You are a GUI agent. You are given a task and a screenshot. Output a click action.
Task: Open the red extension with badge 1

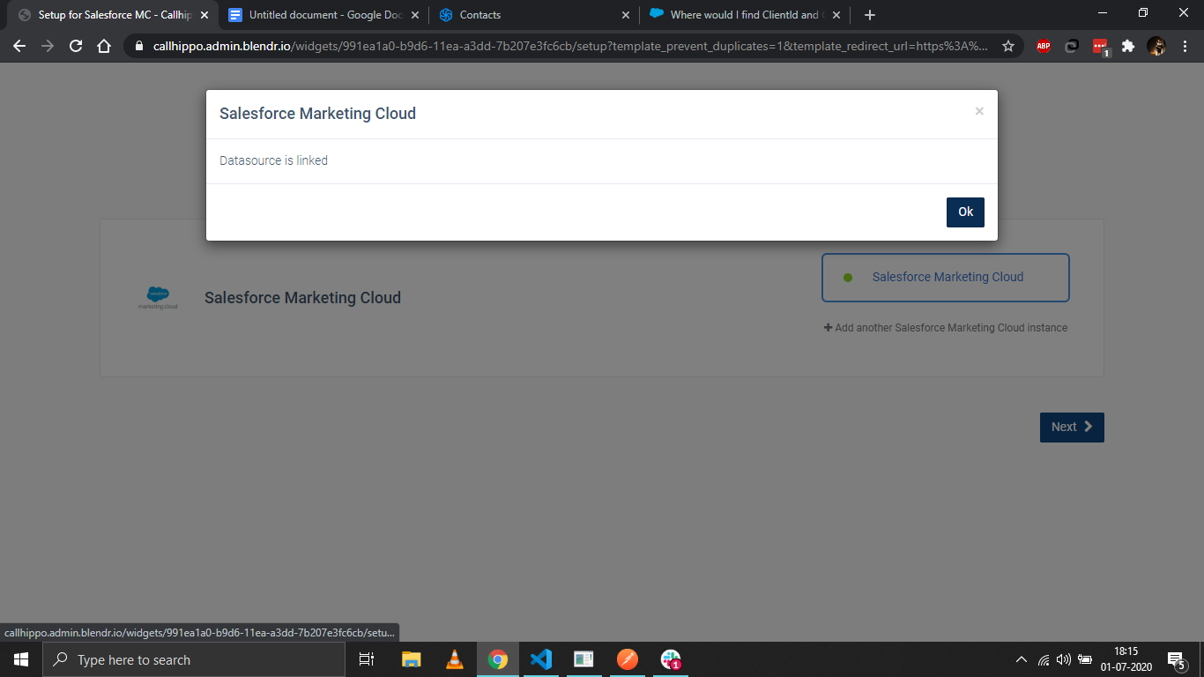(1100, 47)
